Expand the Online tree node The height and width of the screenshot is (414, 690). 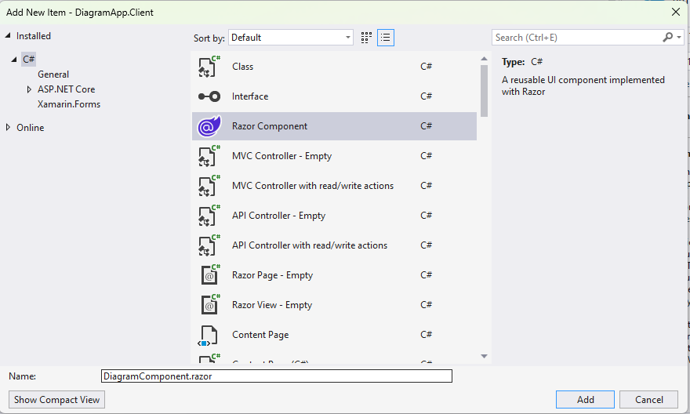point(8,128)
